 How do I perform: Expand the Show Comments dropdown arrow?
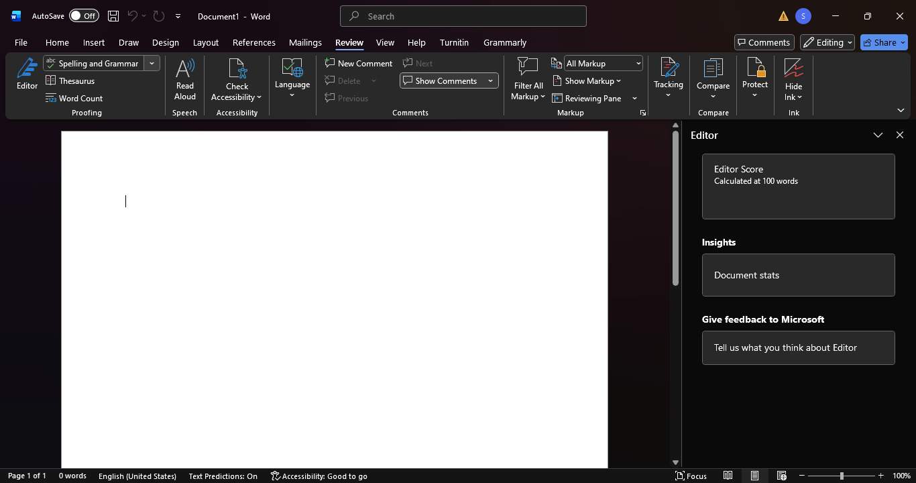(490, 80)
